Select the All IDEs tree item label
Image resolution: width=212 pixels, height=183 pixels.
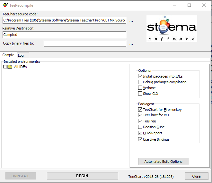(x=21, y=67)
